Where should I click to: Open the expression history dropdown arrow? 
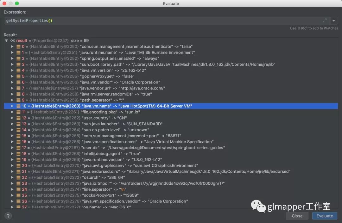pyautogui.click(x=334, y=21)
